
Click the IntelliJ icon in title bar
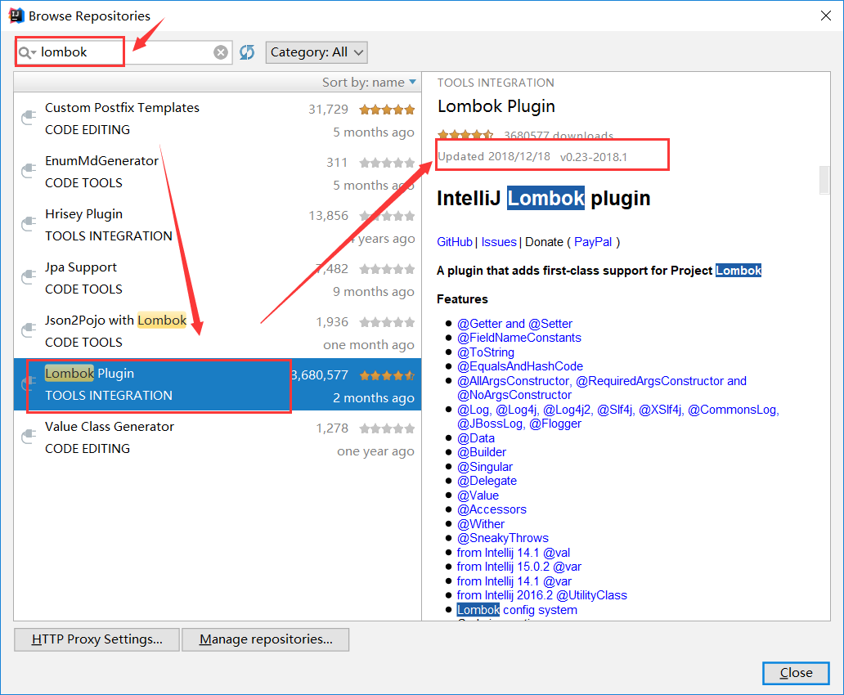click(x=16, y=16)
